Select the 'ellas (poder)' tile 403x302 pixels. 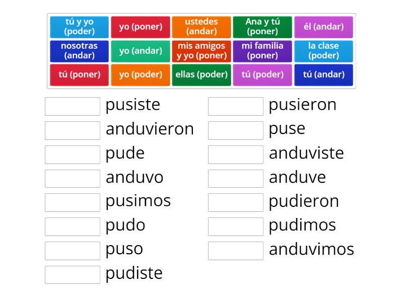pyautogui.click(x=201, y=74)
